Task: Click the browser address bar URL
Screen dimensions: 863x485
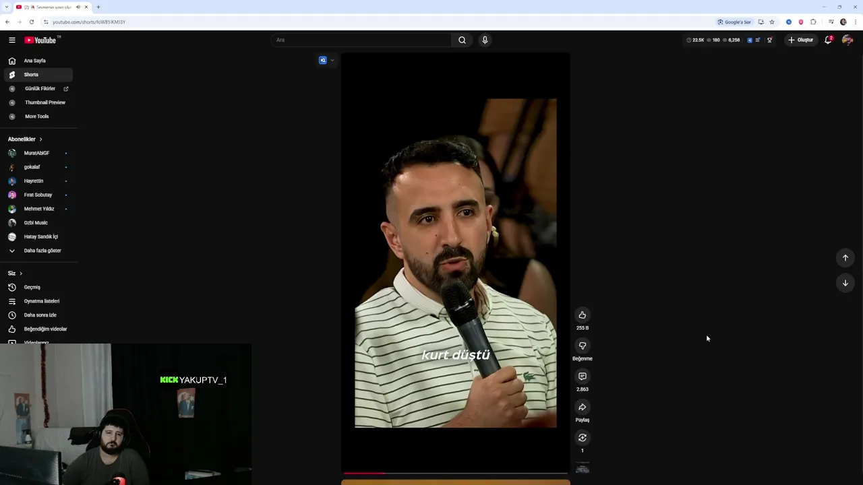Action: 89,22
